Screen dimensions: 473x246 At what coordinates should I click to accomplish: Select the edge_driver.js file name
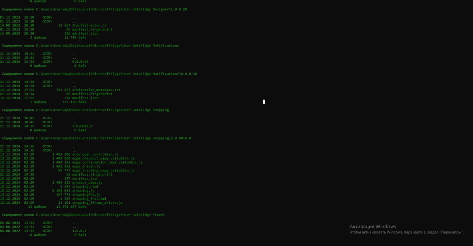pyautogui.click(x=86, y=166)
